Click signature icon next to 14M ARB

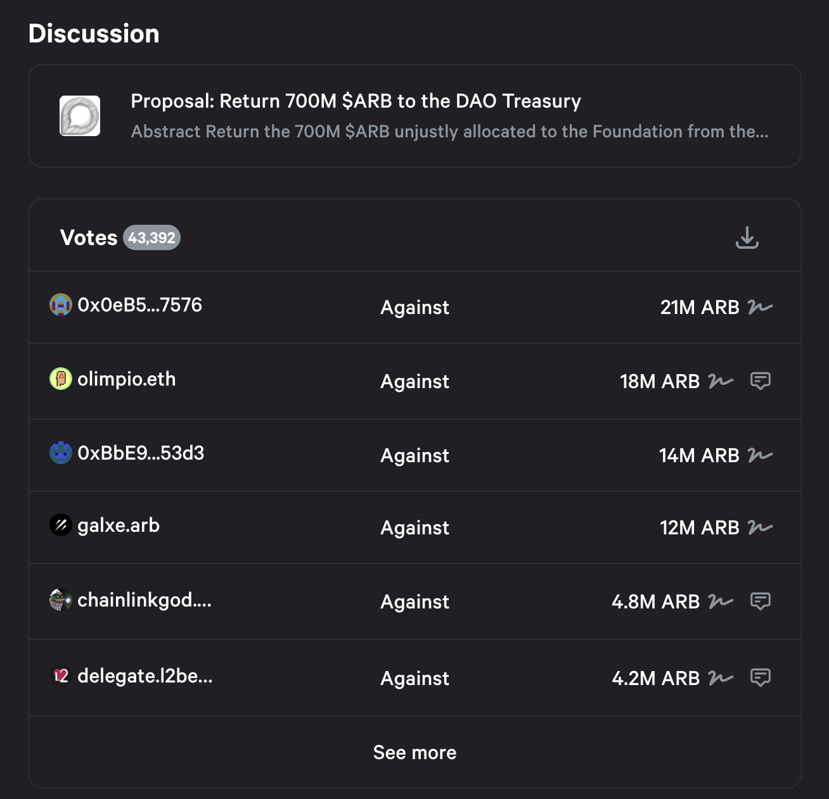coord(760,455)
